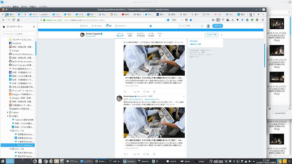The height and width of the screenshot is (164, 292).
Task: Go to Twitter Home nav item
Action: coord(84,26)
